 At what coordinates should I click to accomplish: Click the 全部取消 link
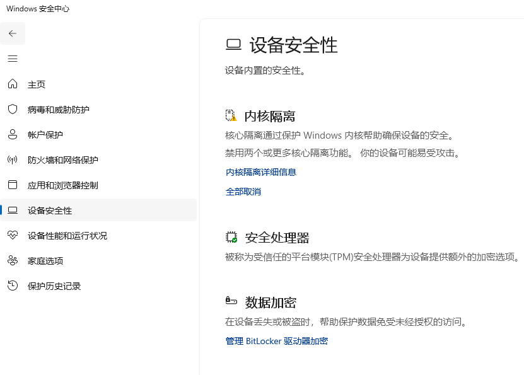click(x=243, y=192)
